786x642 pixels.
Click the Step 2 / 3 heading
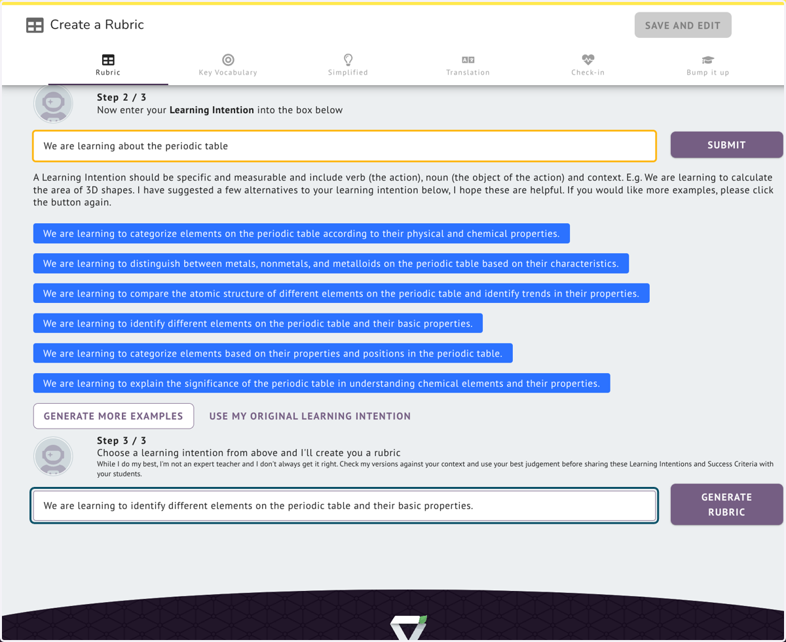[x=121, y=98]
